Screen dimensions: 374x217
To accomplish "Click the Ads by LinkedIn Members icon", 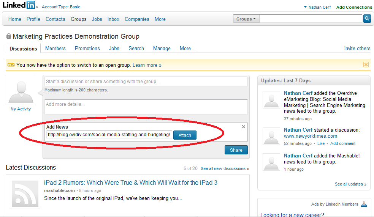I will [x=364, y=204].
